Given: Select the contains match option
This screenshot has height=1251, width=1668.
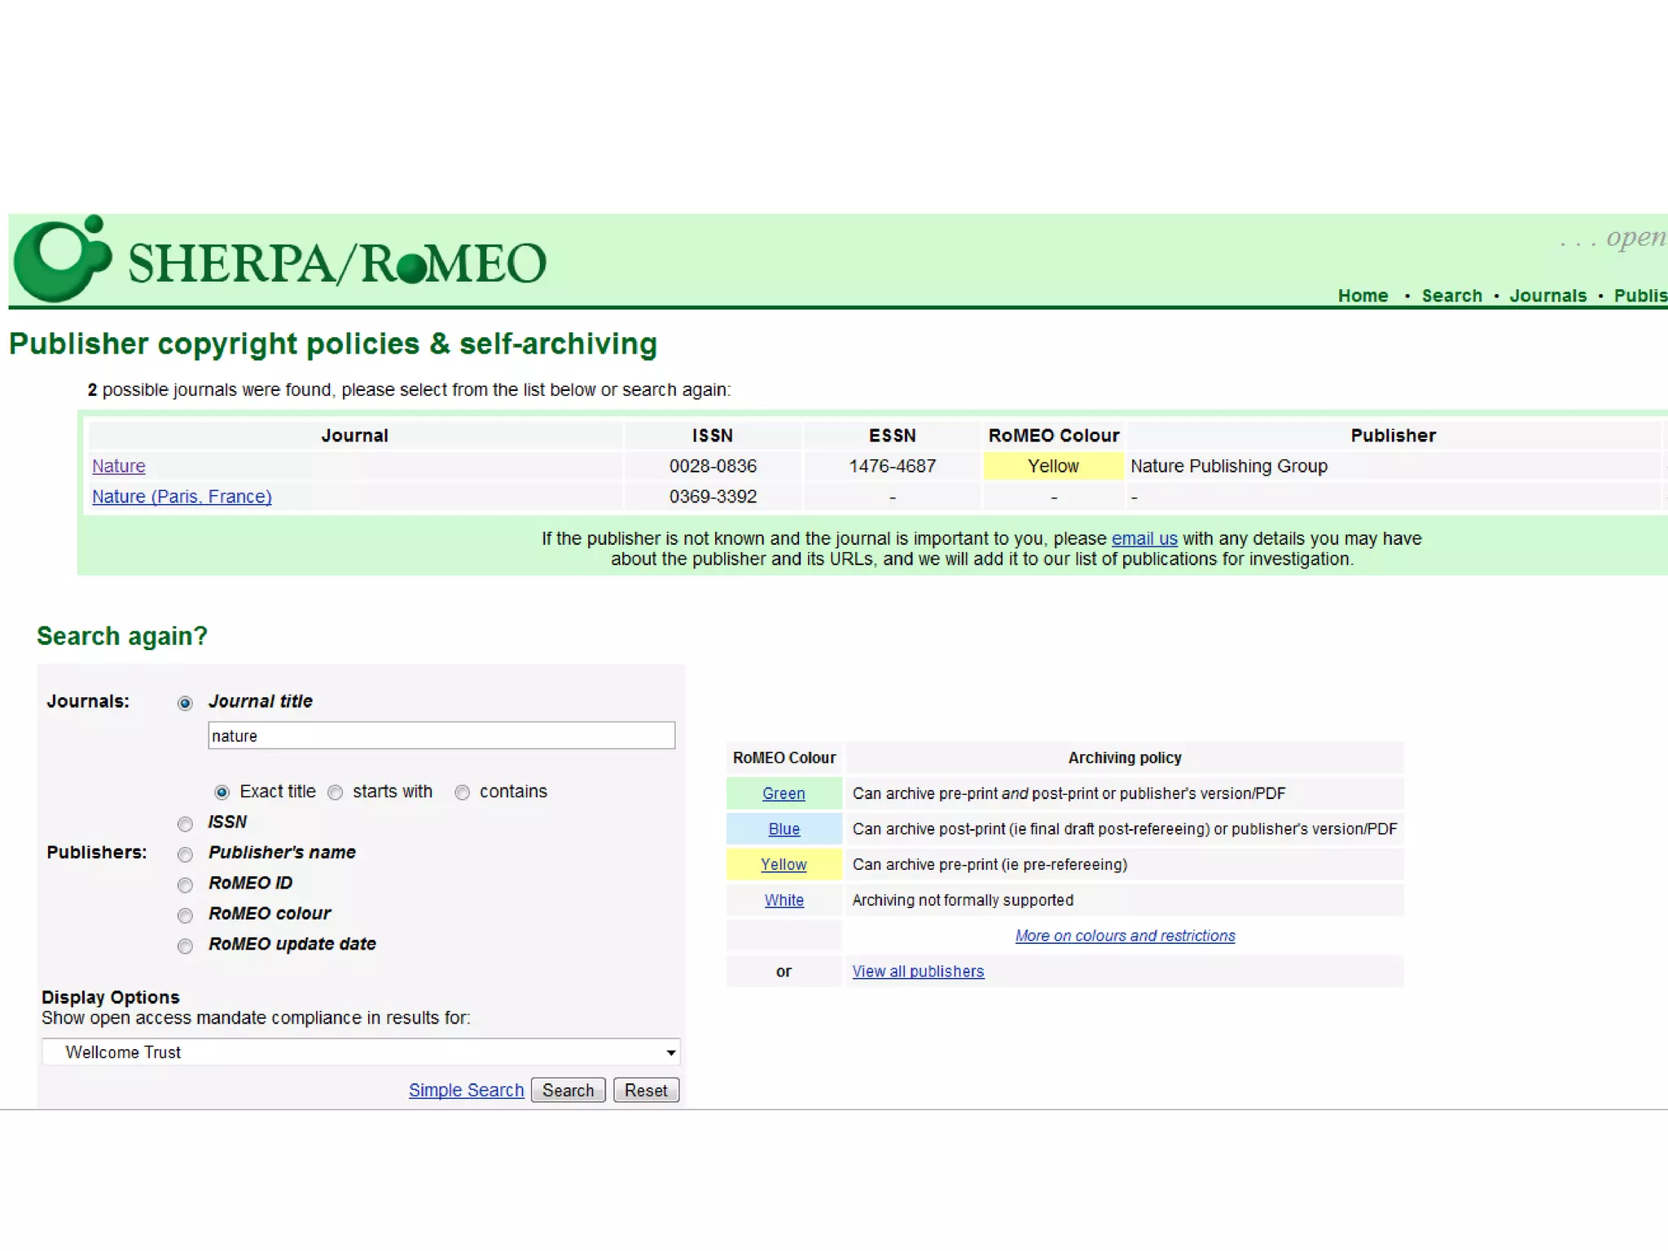Looking at the screenshot, I should 463,792.
